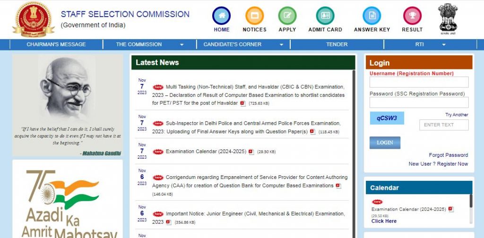Focus the Username registration number field
The width and height of the screenshot is (484, 238).
[x=419, y=82]
